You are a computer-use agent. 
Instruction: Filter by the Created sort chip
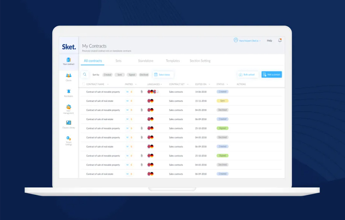point(107,75)
